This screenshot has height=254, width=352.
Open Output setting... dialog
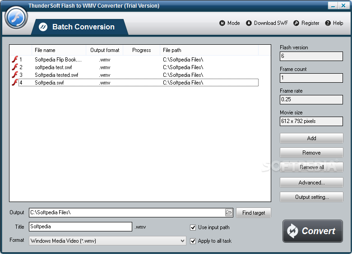311,197
